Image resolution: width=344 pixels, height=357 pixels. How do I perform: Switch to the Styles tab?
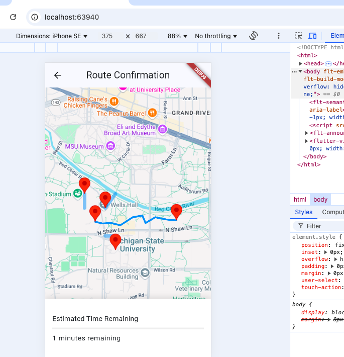click(303, 212)
